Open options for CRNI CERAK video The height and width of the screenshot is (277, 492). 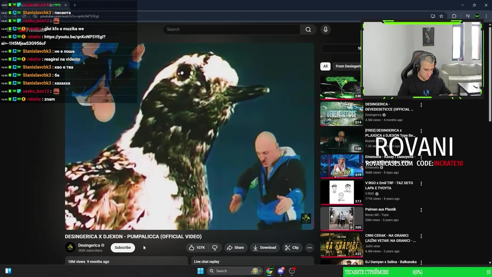(421, 236)
